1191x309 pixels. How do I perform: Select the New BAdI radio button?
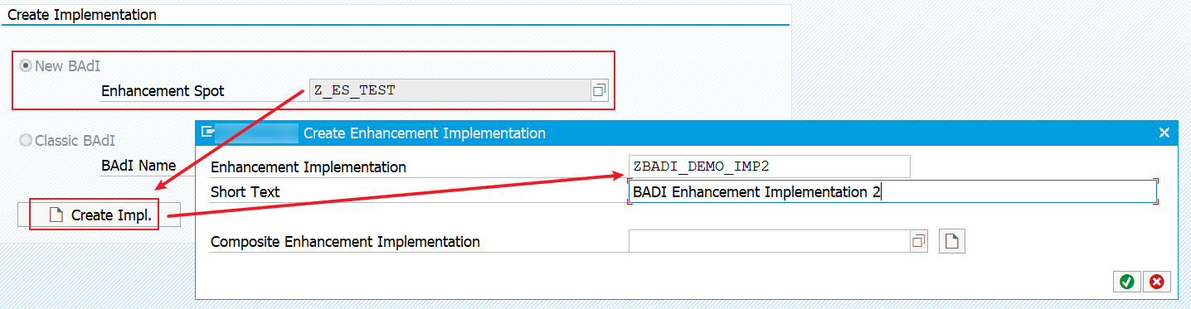26,66
